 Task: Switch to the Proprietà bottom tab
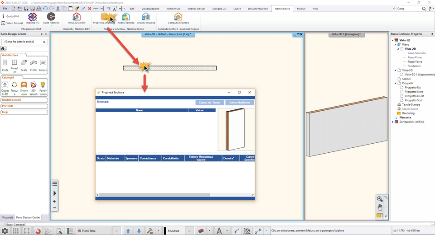(8, 217)
